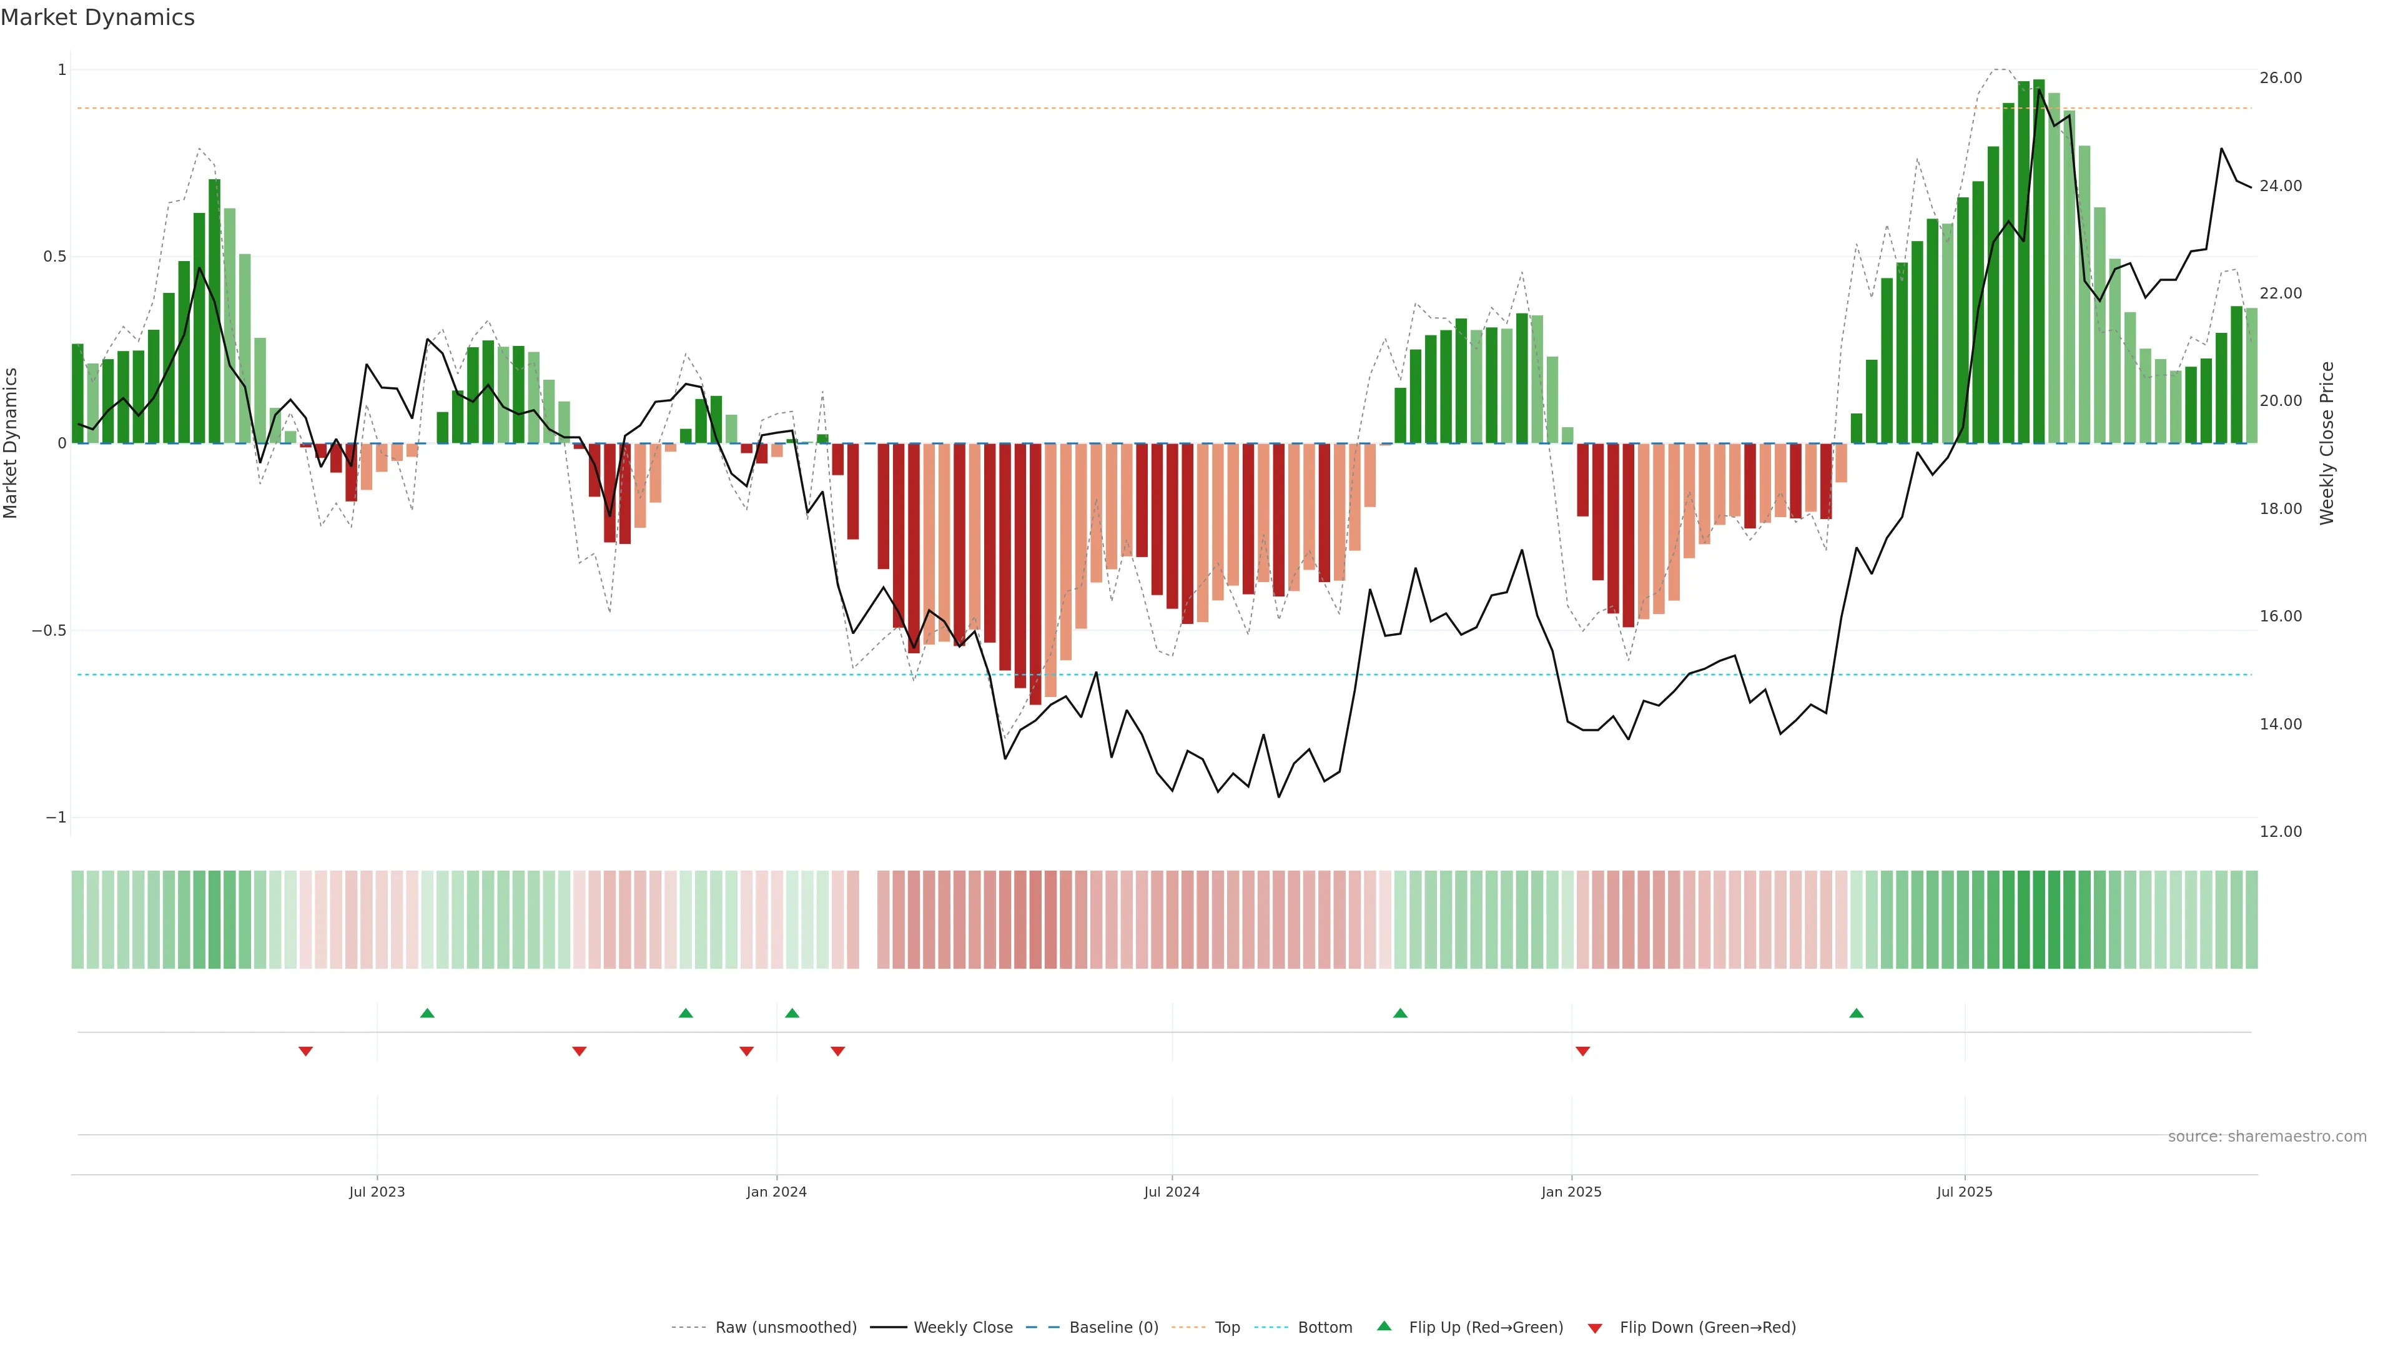2398x1349 pixels.
Task: Toggle the Raw (unsmoothed) legend entry
Action: tap(786, 1328)
